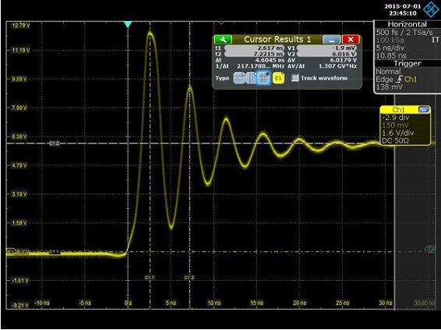
Task: Enable Track waveform checkbox
Action: (295, 78)
